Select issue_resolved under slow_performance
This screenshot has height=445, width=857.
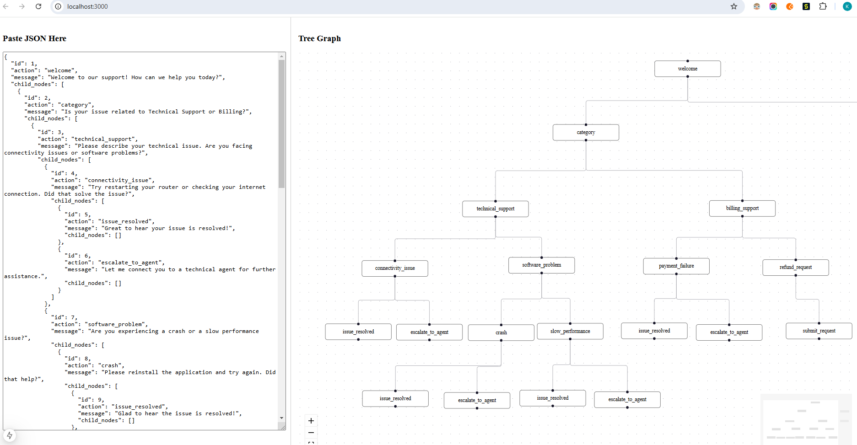pyautogui.click(x=553, y=398)
